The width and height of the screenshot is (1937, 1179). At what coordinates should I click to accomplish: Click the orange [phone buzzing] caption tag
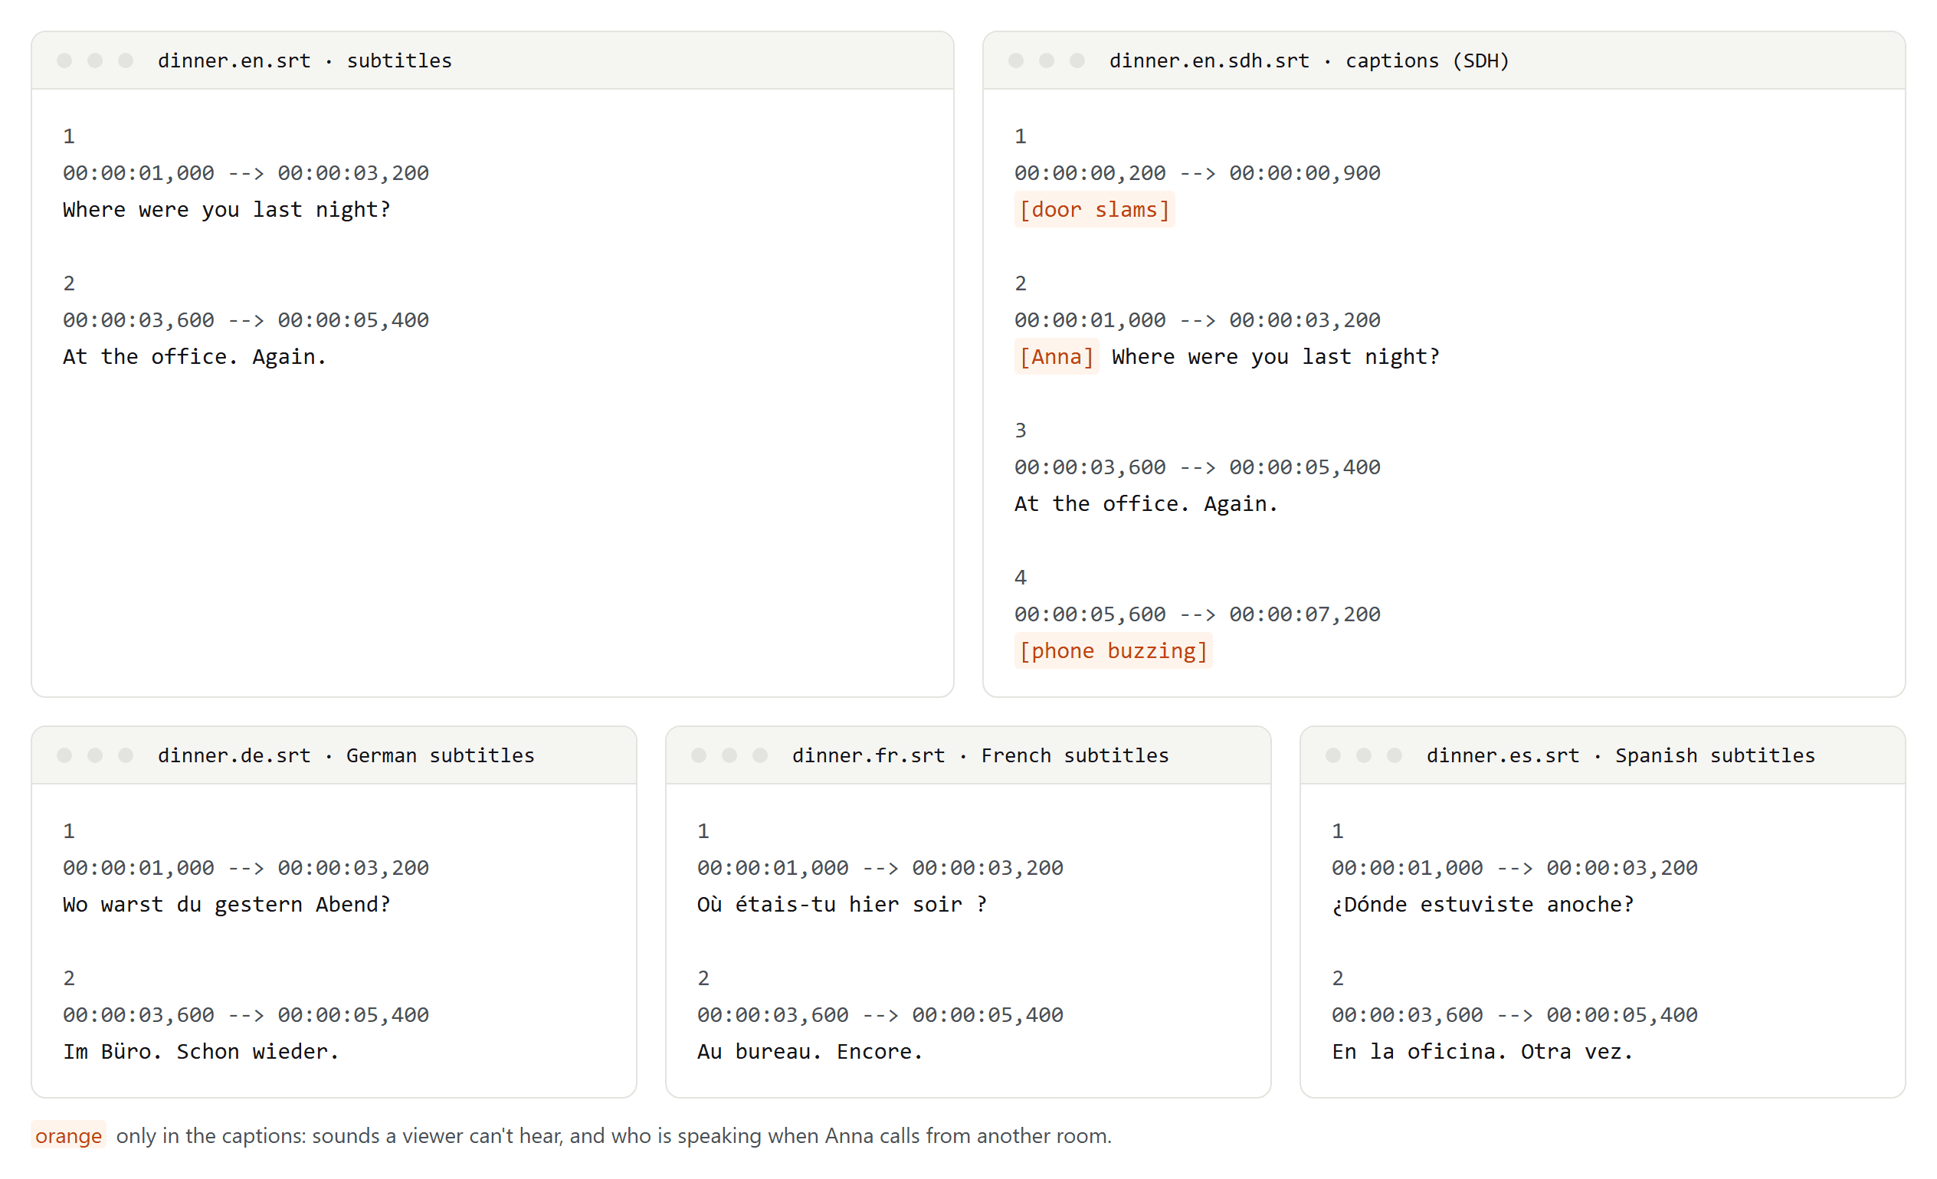pyautogui.click(x=1113, y=651)
